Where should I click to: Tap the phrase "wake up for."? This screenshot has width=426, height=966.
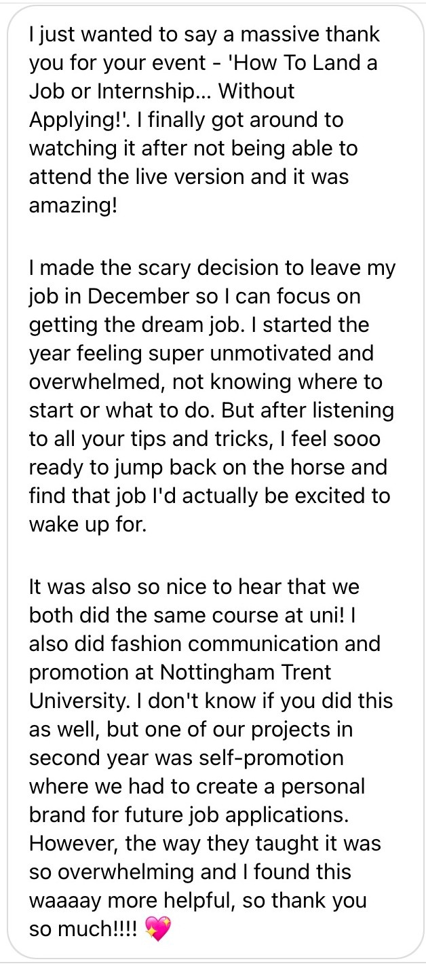[88, 525]
